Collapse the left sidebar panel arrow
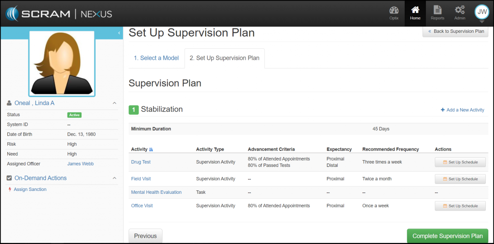Image resolution: width=494 pixels, height=244 pixels. (x=119, y=33)
